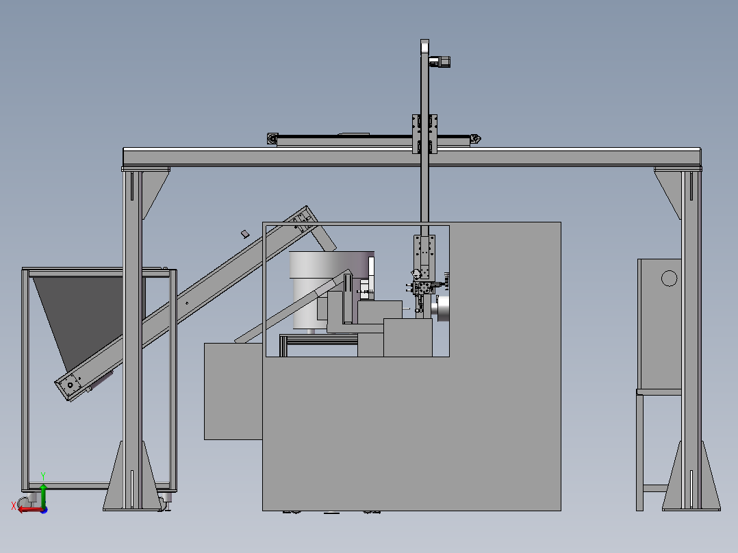
Task: Select the right triangular gusset under the beam
Action: point(670,191)
